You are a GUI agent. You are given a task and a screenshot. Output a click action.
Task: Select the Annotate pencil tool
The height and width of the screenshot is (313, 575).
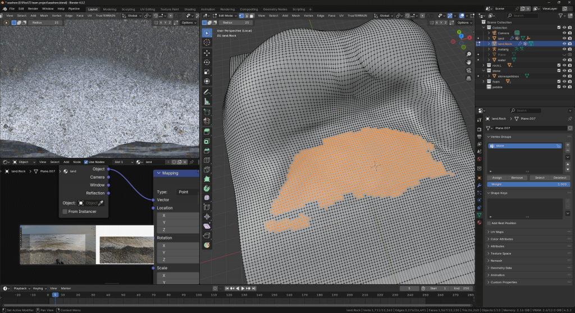[207, 92]
